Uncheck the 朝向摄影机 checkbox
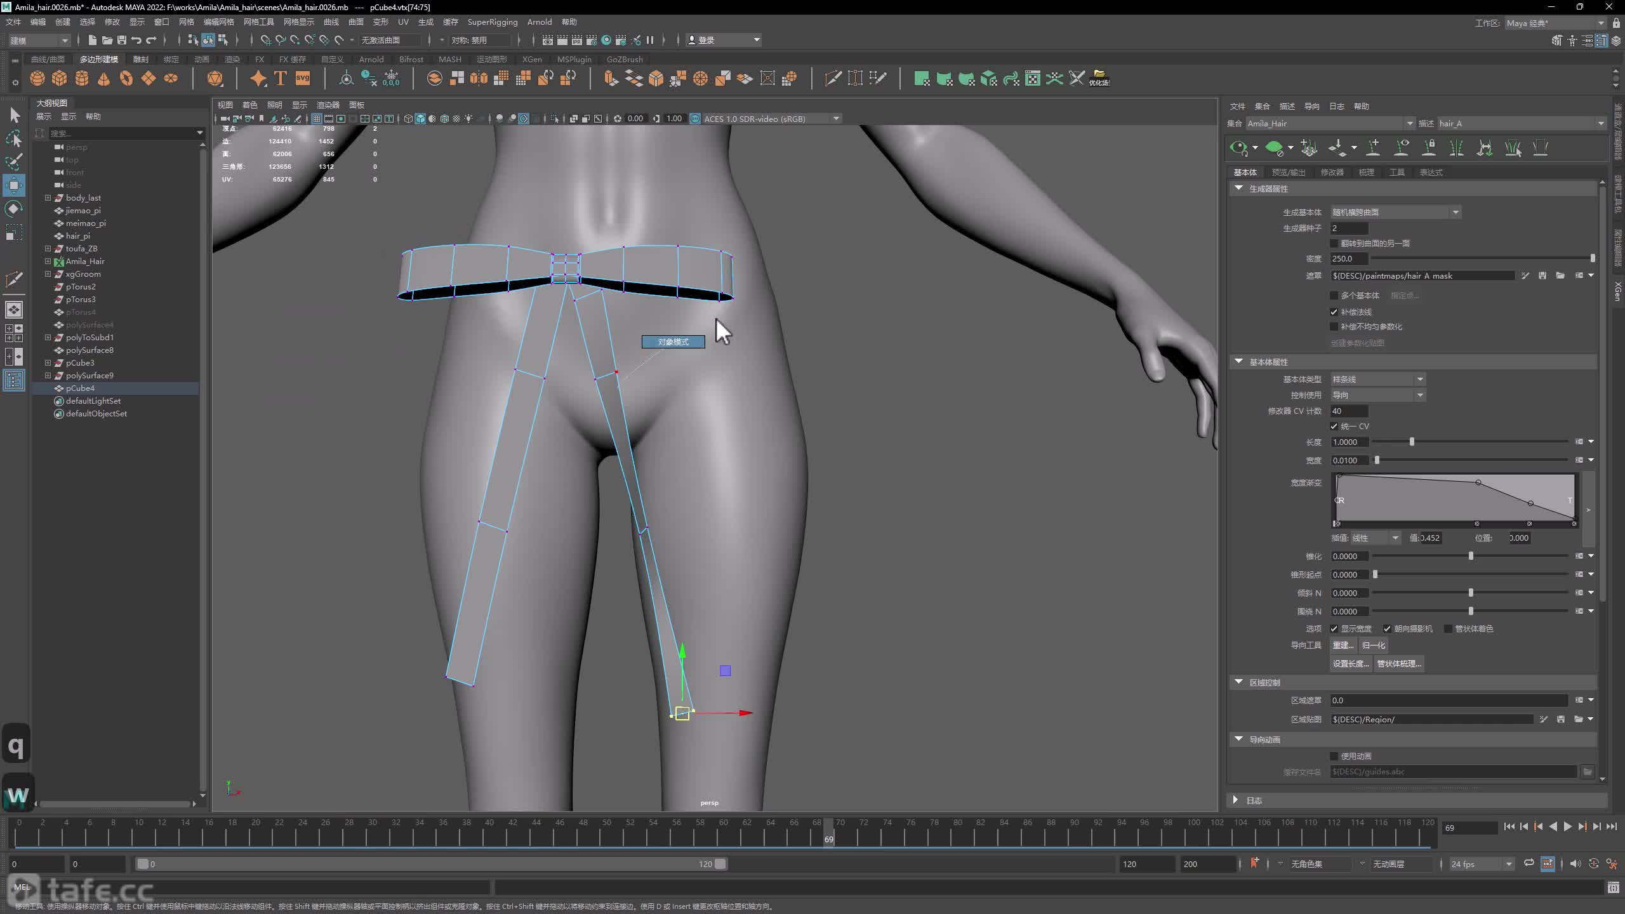The image size is (1625, 914). tap(1387, 629)
